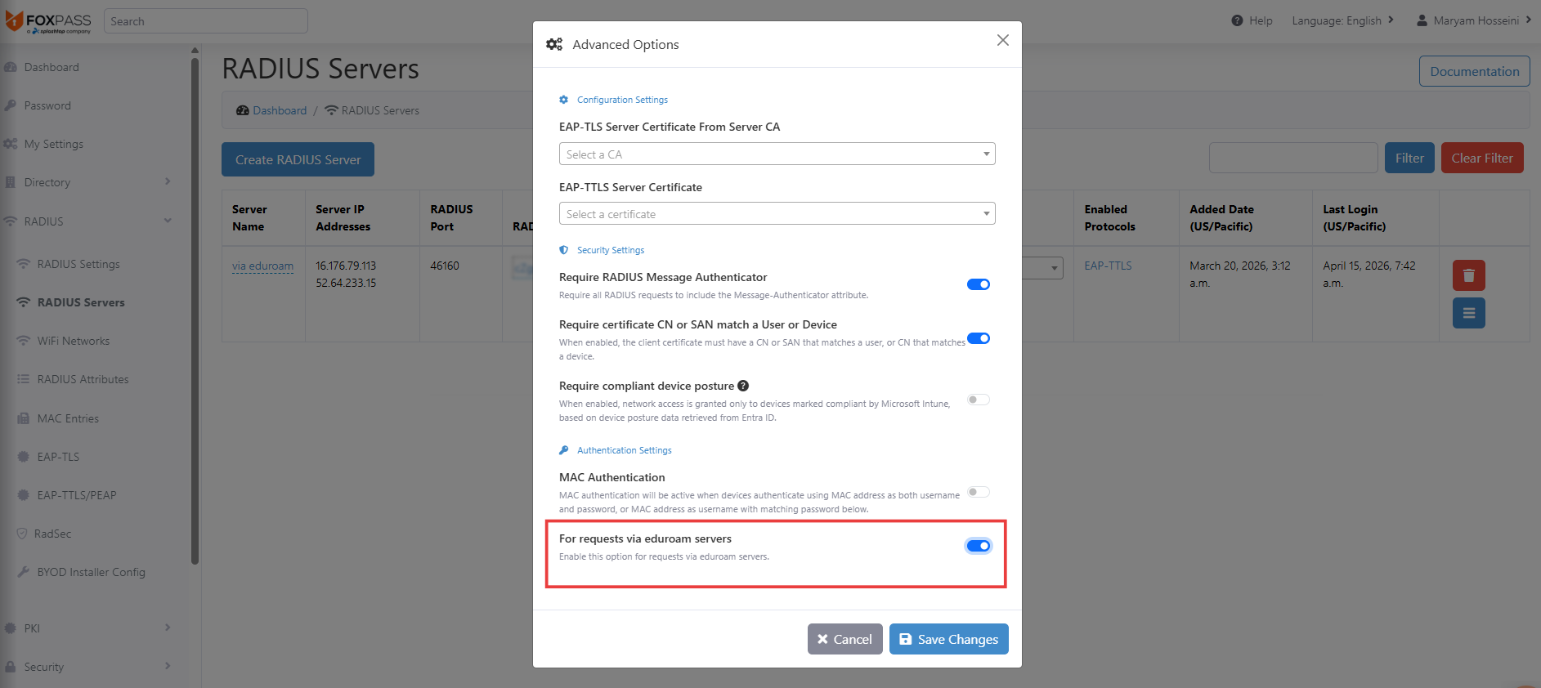
Task: Open the Select a certificate dropdown
Action: point(777,213)
